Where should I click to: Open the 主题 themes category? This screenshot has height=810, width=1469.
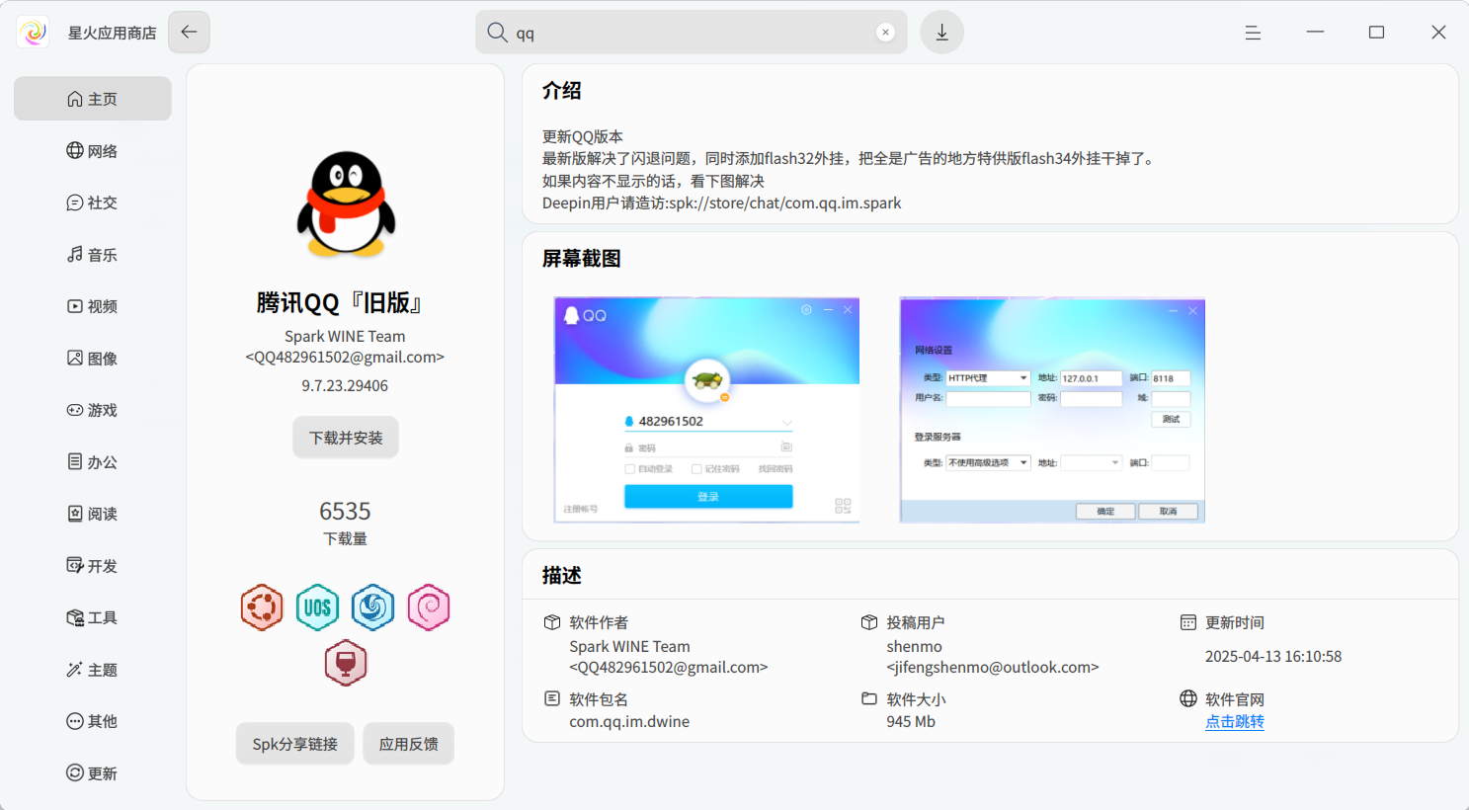click(93, 670)
